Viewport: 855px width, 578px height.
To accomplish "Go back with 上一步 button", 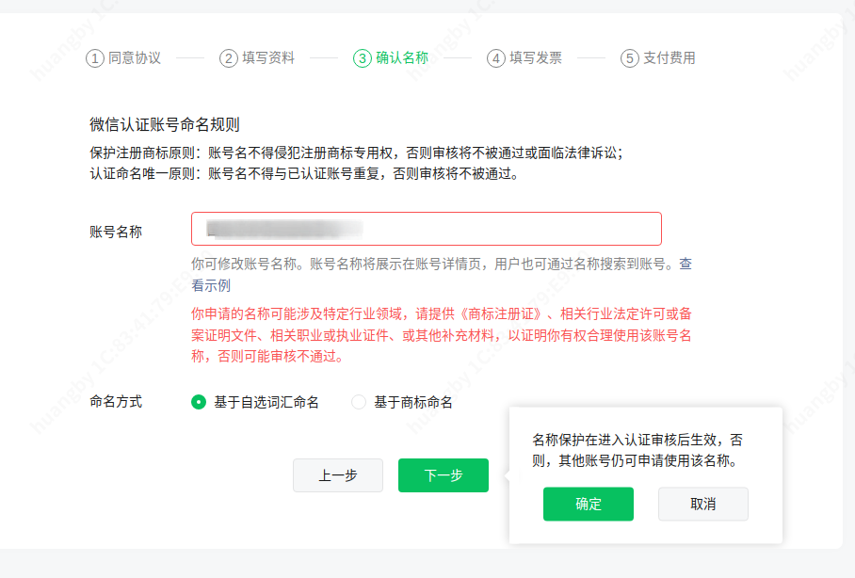I will (338, 475).
